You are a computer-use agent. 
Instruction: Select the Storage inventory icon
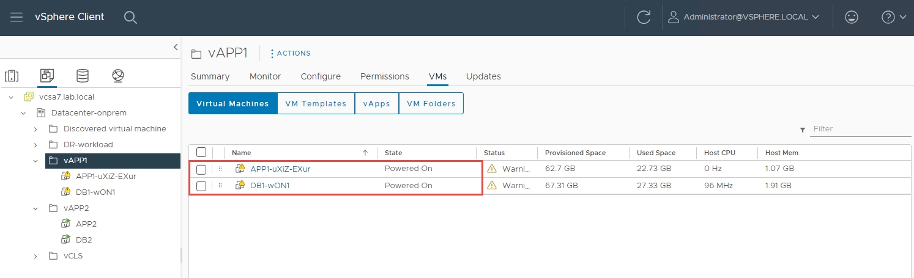(82, 76)
